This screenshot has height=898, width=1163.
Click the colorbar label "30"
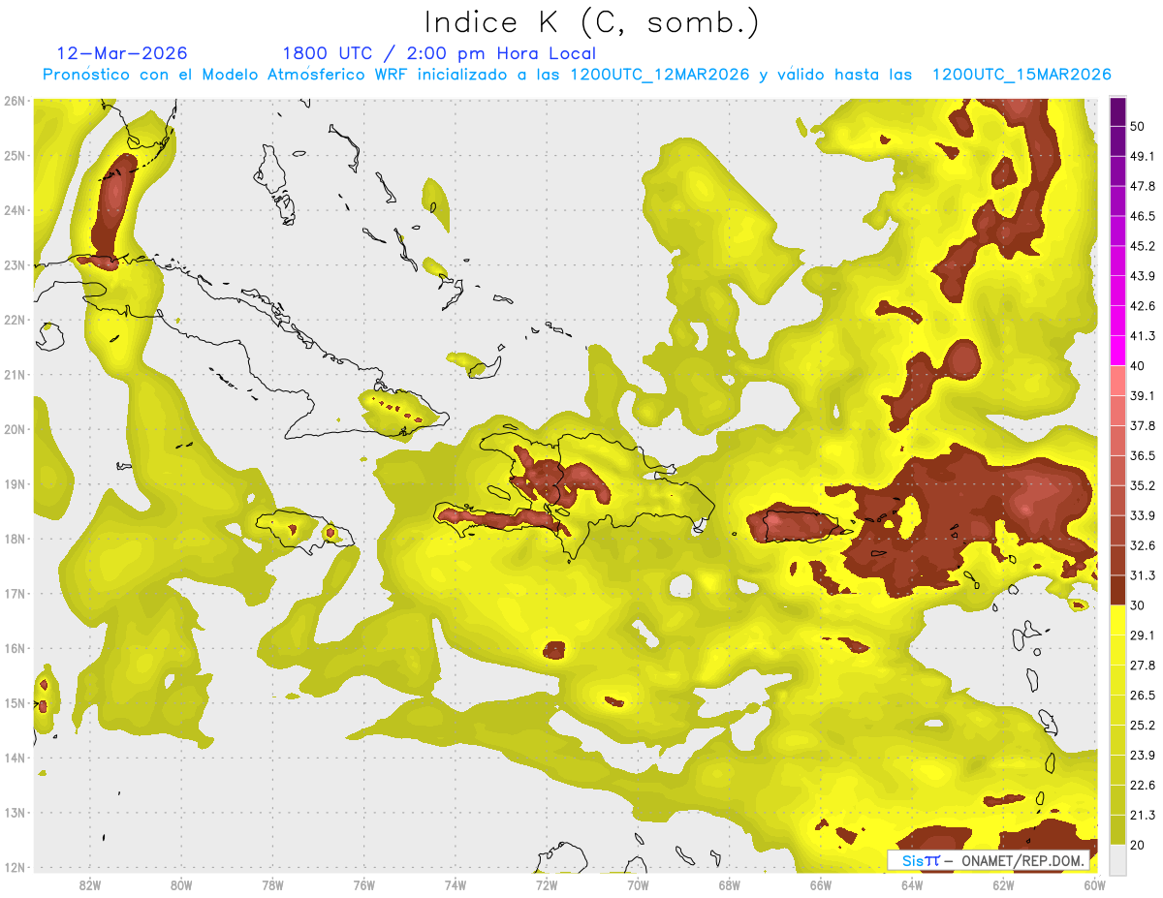coord(1138,605)
